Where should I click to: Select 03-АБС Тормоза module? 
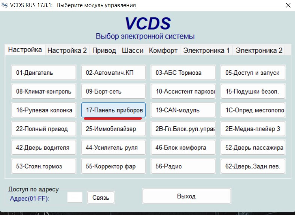click(183, 73)
